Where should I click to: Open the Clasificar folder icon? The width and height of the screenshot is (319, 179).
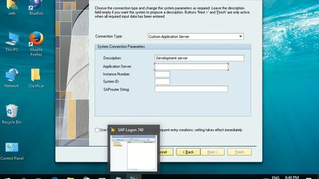(36, 79)
